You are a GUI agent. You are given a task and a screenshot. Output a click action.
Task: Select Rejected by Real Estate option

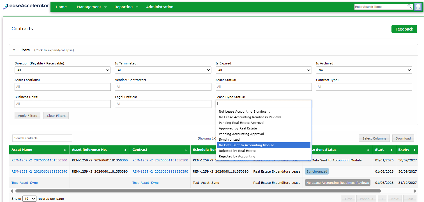coord(264,151)
